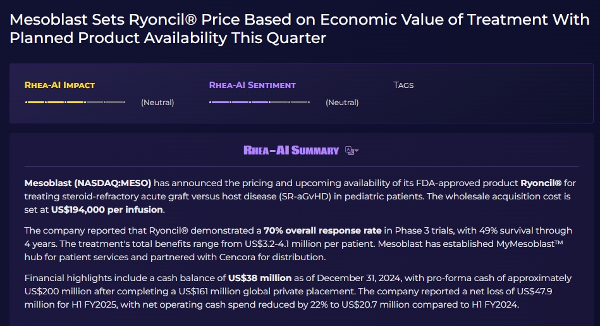Screen dimensions: 600x326
Task: Click the bold Ryoncil® product name in summary
Action: (x=541, y=183)
